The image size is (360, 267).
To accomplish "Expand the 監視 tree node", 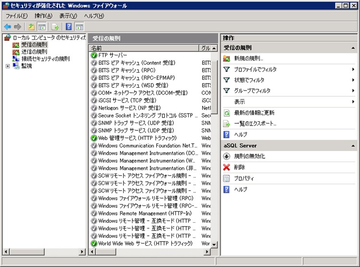I will coord(8,66).
